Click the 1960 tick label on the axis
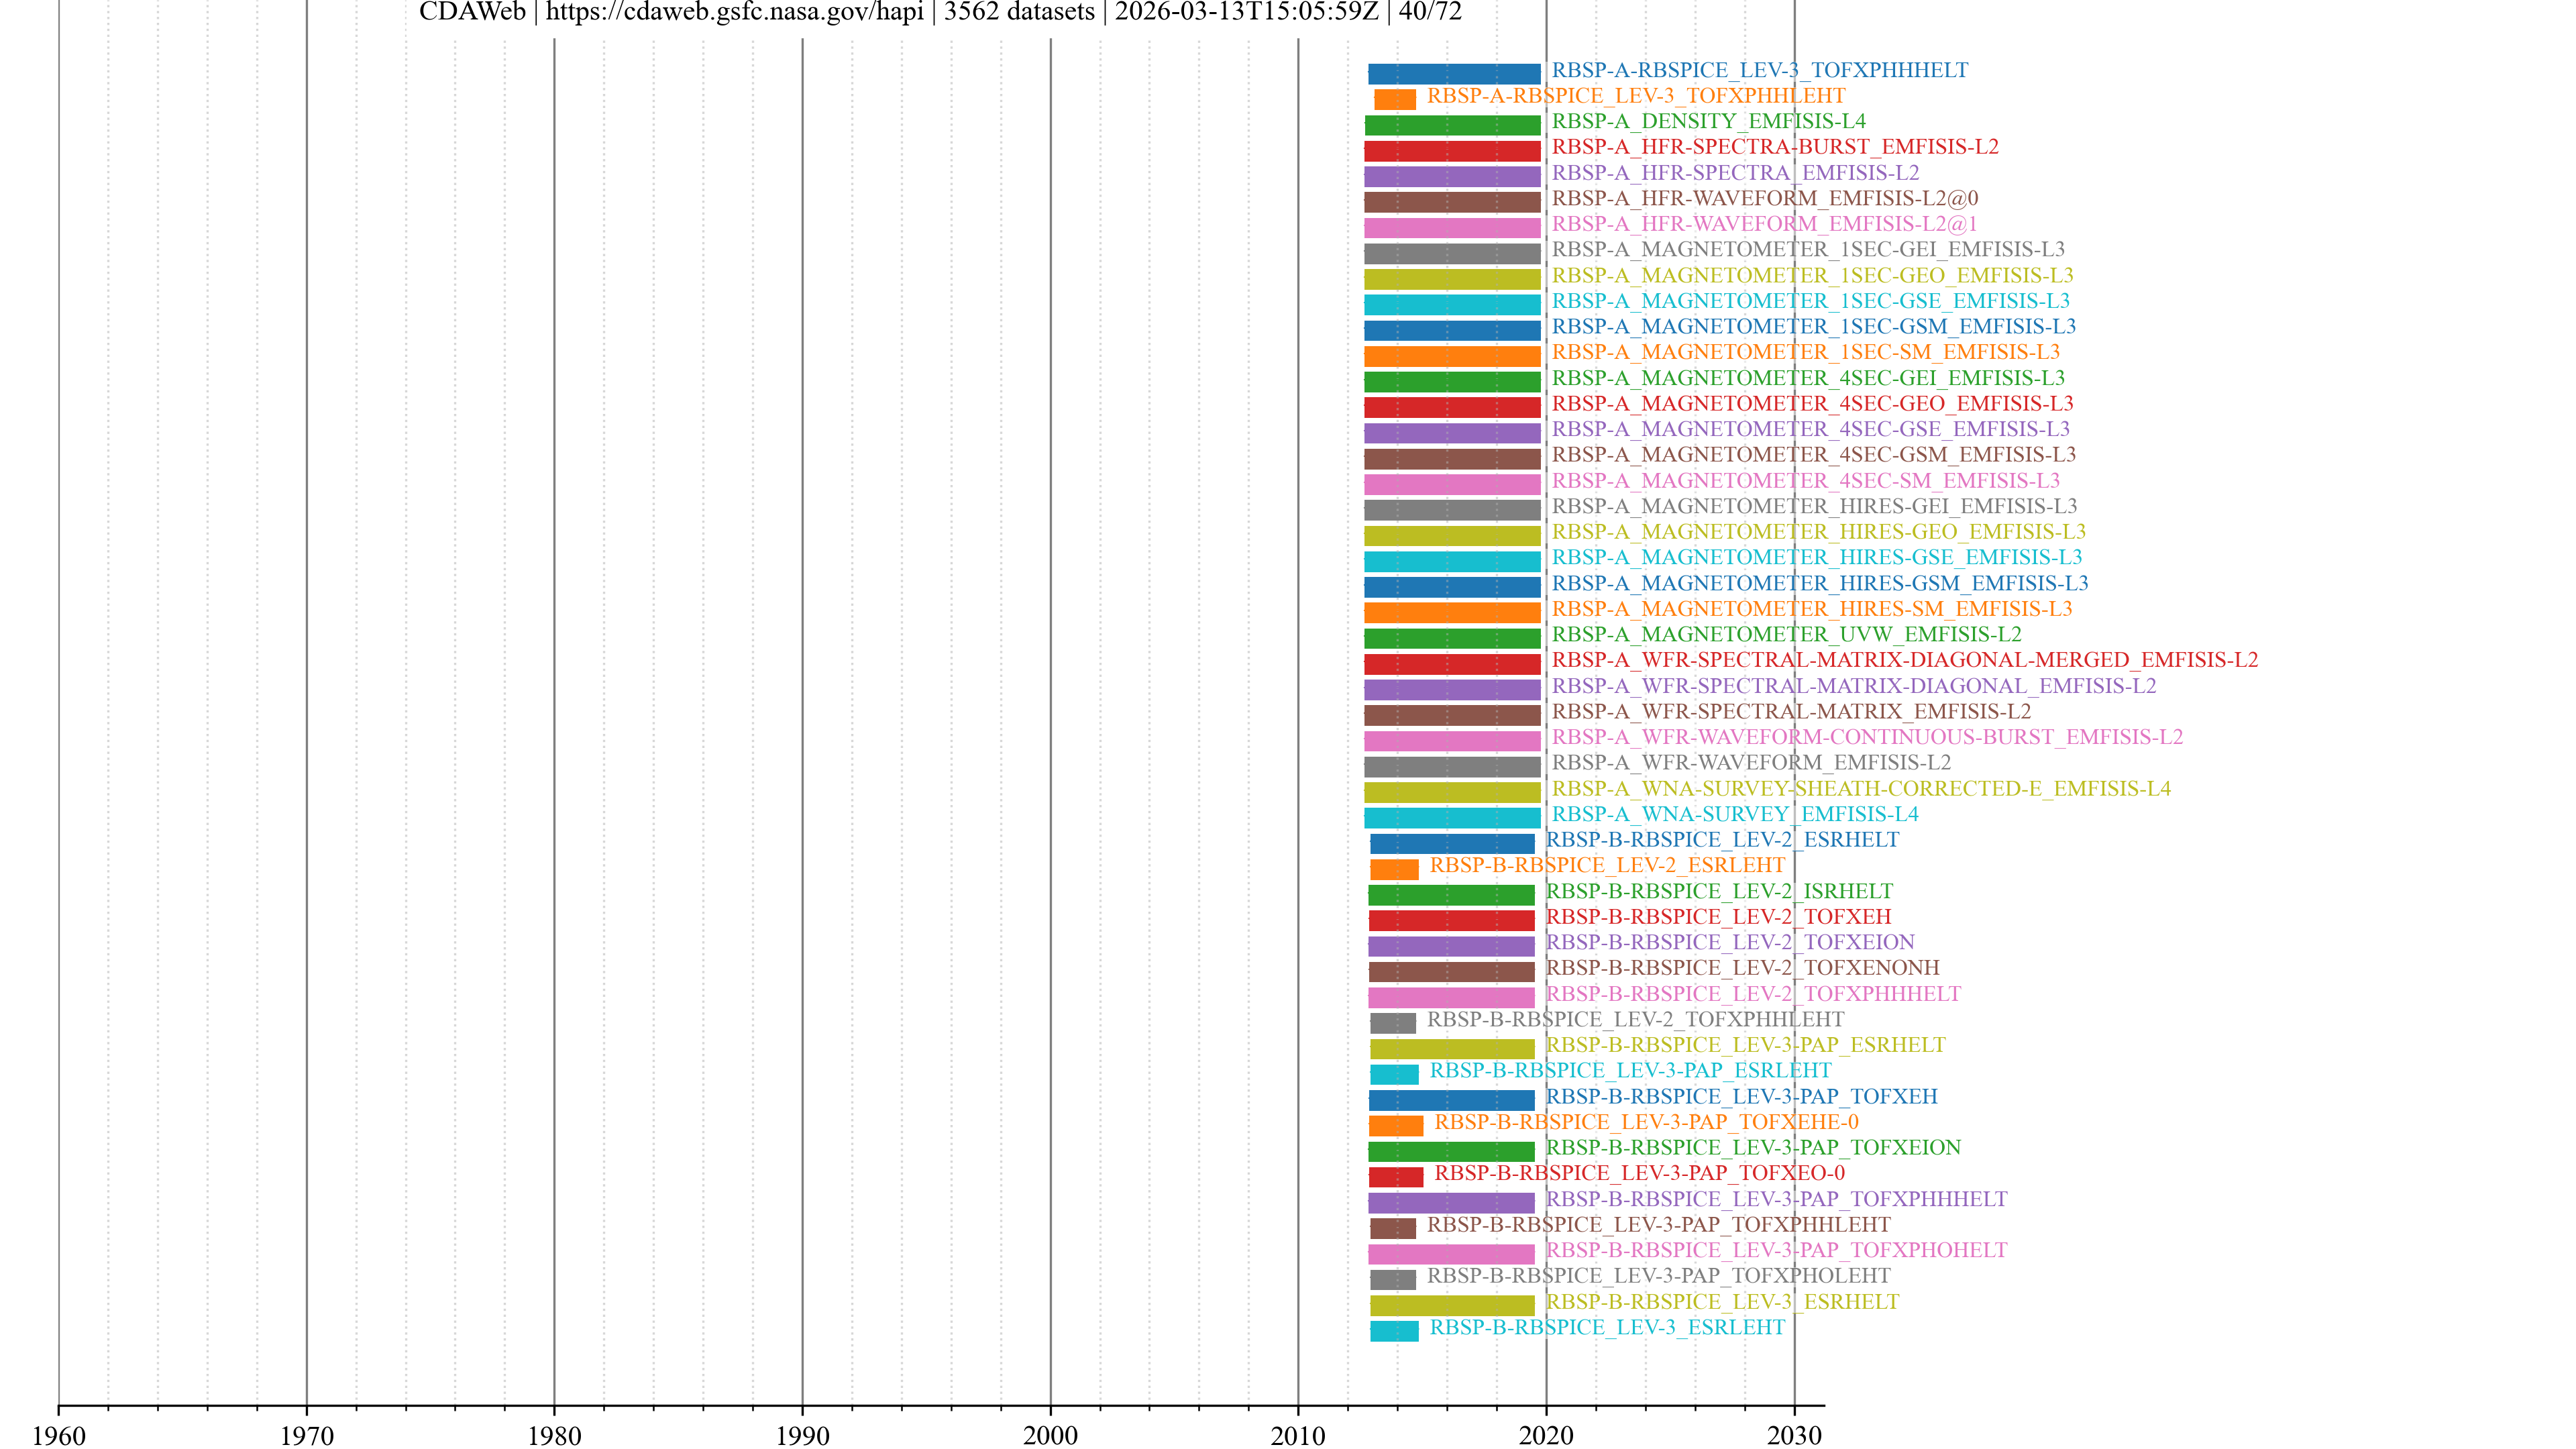The height and width of the screenshot is (1449, 2576). [58, 1436]
